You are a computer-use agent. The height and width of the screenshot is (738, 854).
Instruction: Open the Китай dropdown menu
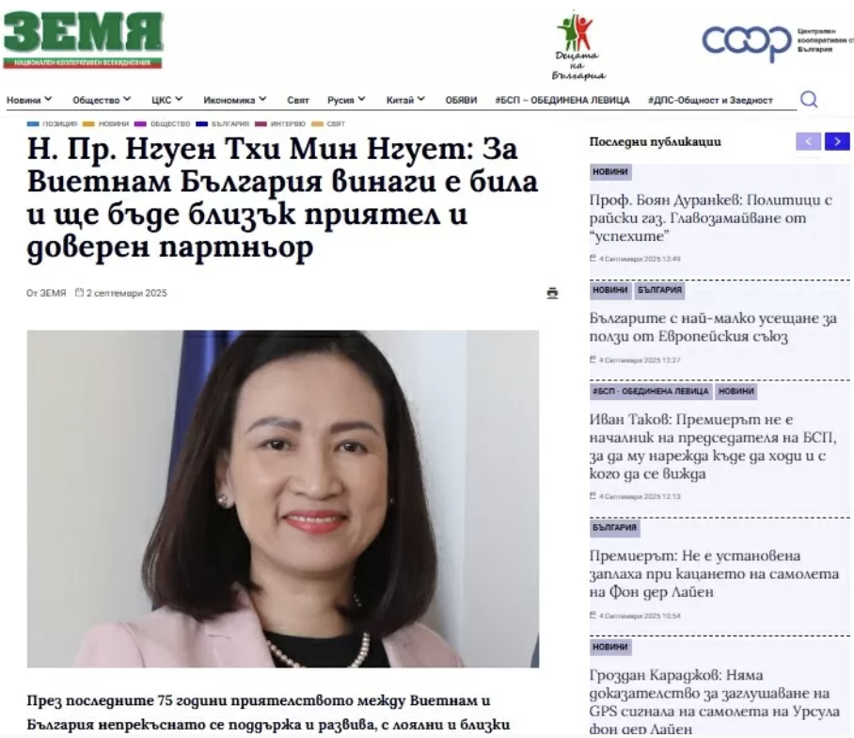pyautogui.click(x=405, y=100)
